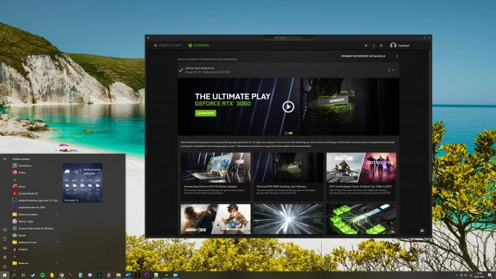The image size is (496, 279).
Task: Expand the Battle.net folder in Start menu
Action: point(35,263)
